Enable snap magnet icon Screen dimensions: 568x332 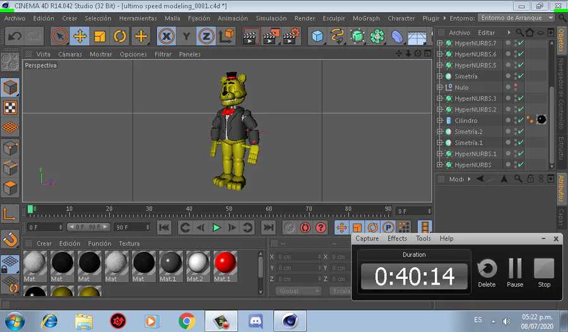click(x=10, y=239)
